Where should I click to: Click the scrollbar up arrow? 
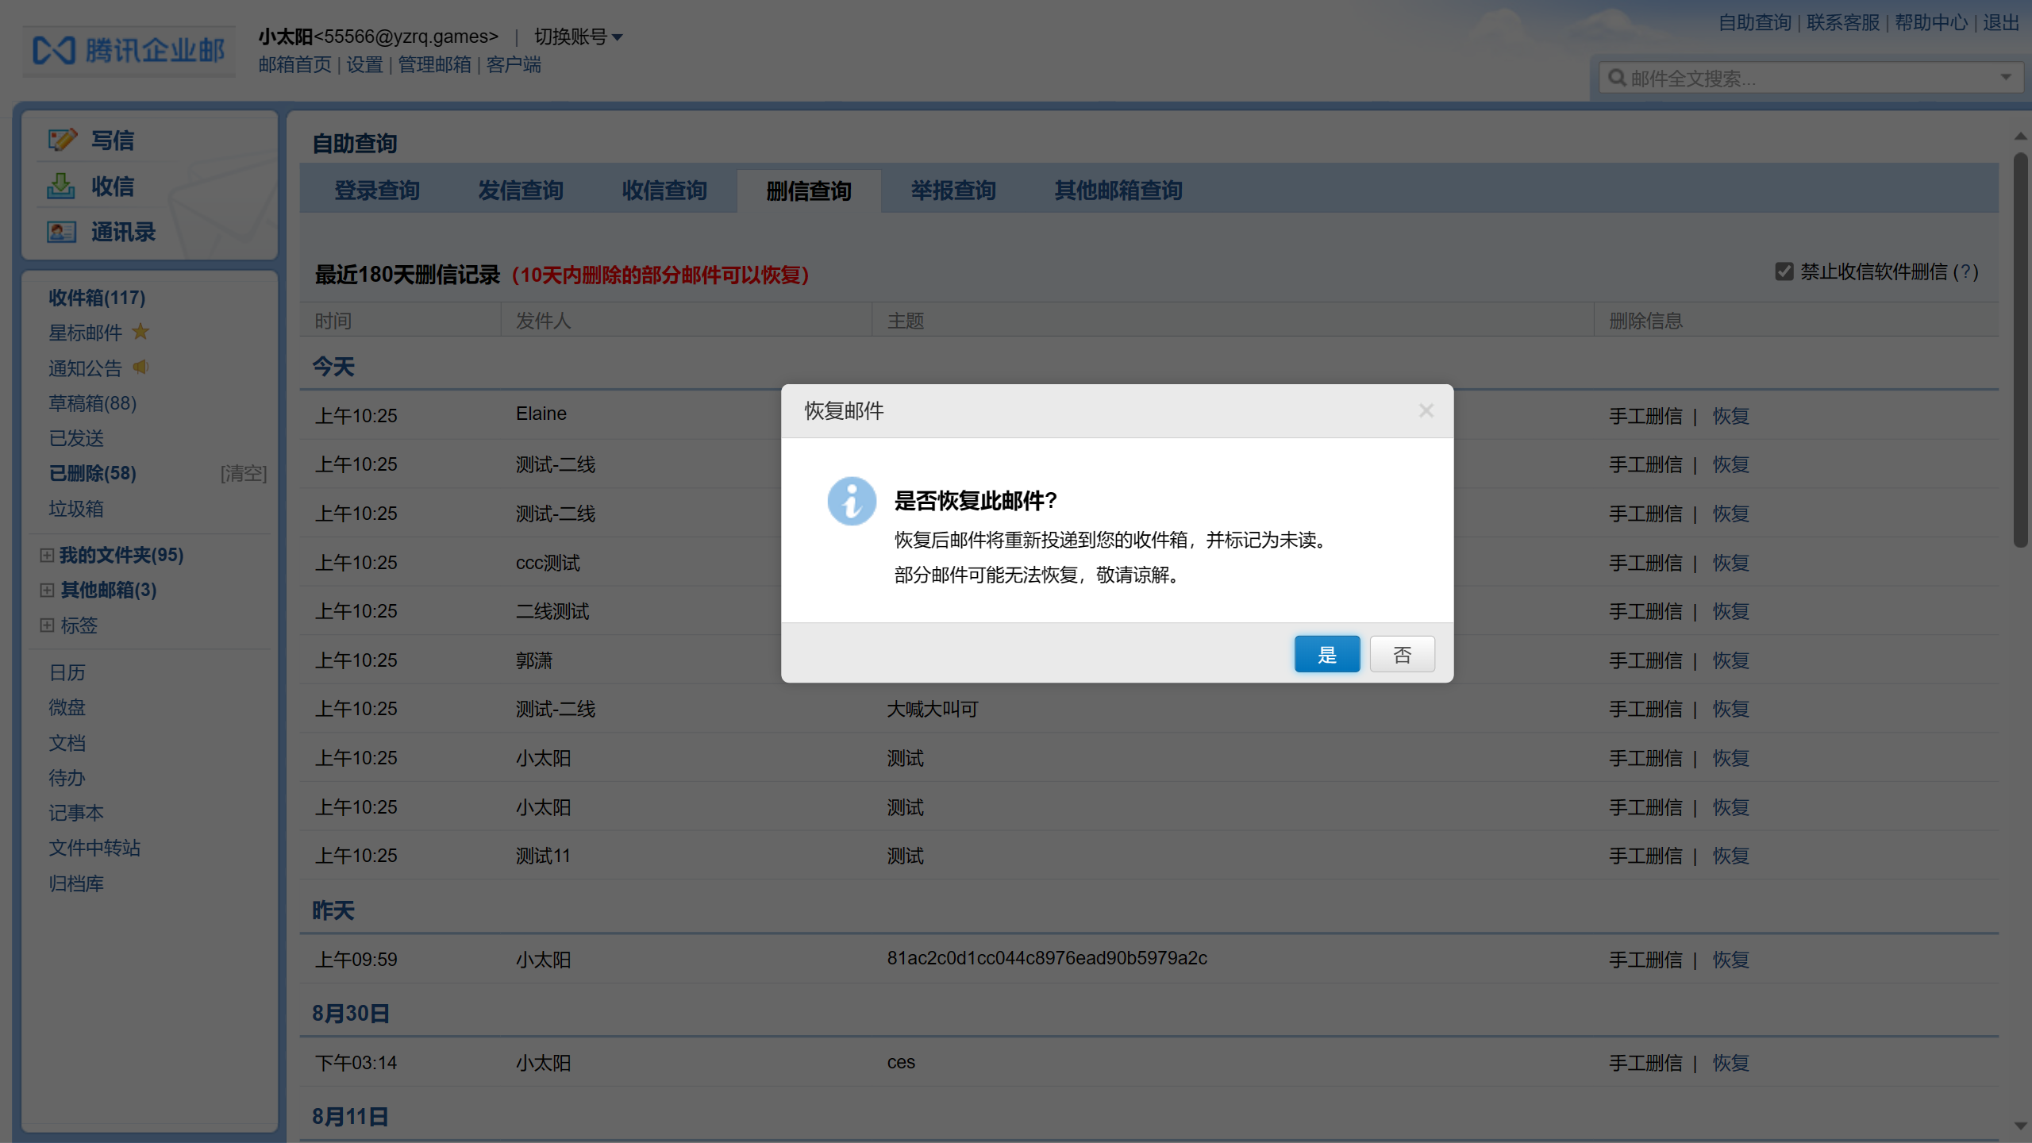coord(2020,137)
